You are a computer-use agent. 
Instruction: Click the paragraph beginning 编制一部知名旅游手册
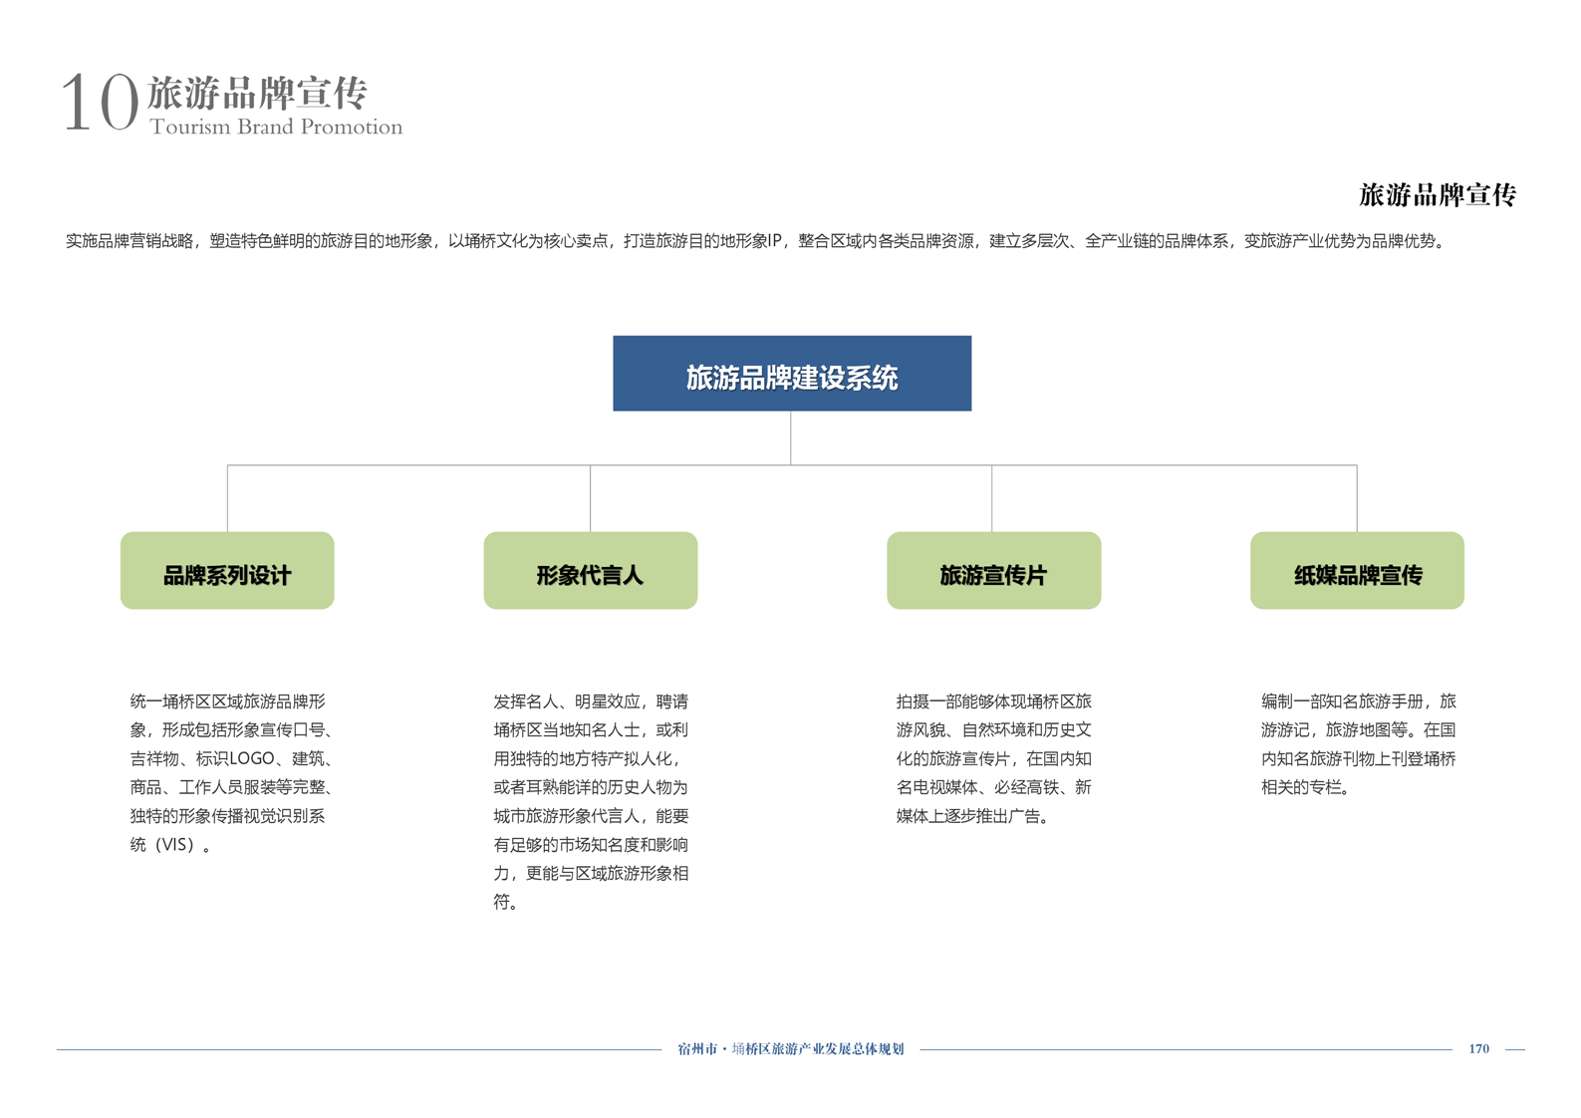[1358, 744]
